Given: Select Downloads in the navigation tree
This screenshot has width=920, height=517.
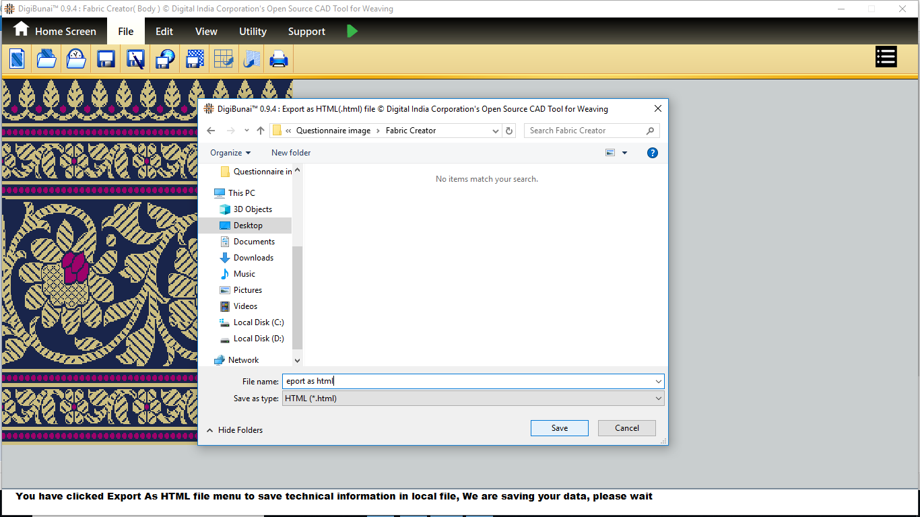Looking at the screenshot, I should [x=253, y=258].
